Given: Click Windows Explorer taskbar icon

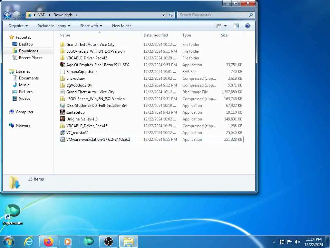Looking at the screenshot, I should pyautogui.click(x=129, y=242).
